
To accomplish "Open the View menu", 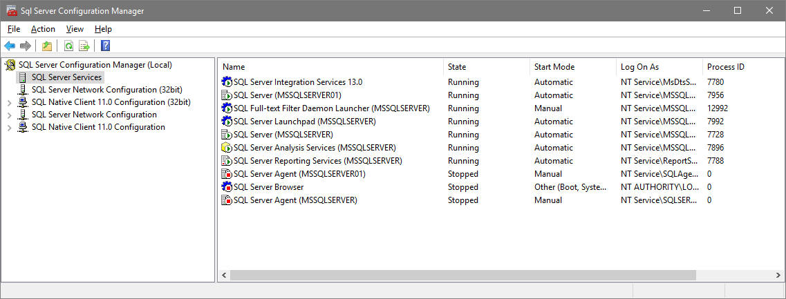I will (x=75, y=29).
